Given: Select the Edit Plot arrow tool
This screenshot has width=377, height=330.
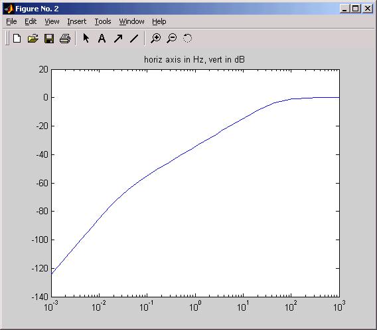Looking at the screenshot, I should pyautogui.click(x=86, y=38).
